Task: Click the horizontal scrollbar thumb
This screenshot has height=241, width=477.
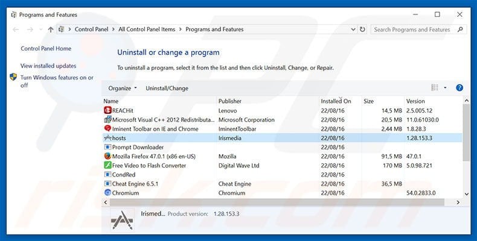Action: (277, 202)
